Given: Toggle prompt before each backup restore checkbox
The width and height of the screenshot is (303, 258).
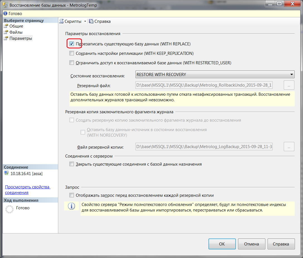Looking at the screenshot, I should pos(72,195).
